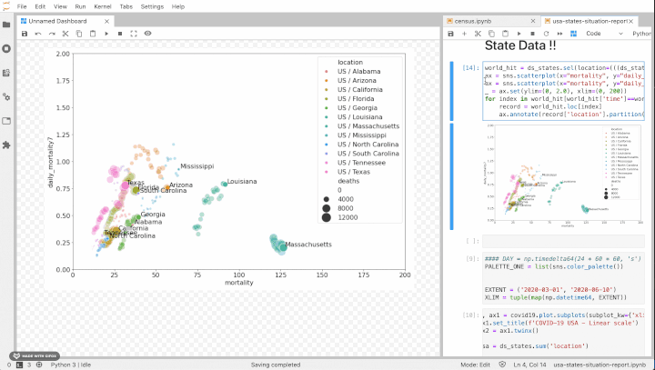
Task: Switch to the usa-states-situation-report tab
Action: (589, 21)
